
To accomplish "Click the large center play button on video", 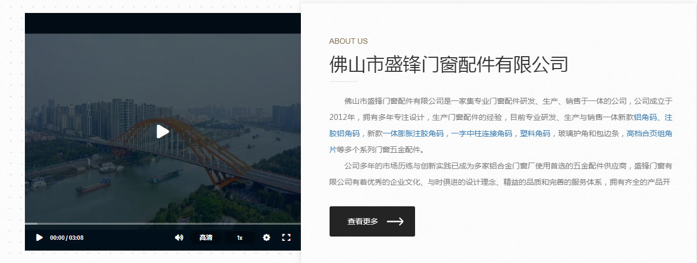I will [x=163, y=131].
